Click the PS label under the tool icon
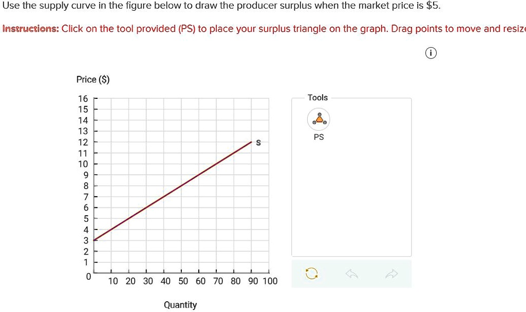This screenshot has height=312, width=526. click(x=318, y=137)
